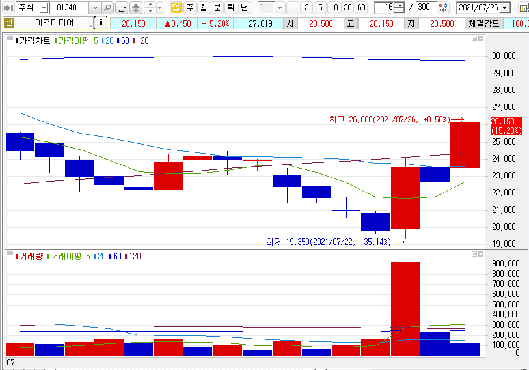Screen dimensions: 529x370
Task: Click the 가격이평 5 moving average legend
Action: 76,40
